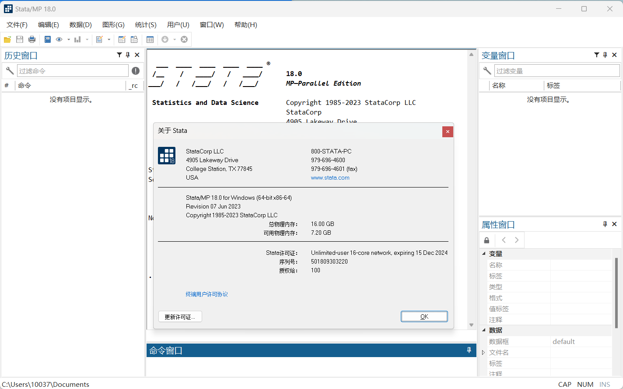Click the 过滤命令 filter input field
Image resolution: width=623 pixels, height=389 pixels.
(x=73, y=70)
